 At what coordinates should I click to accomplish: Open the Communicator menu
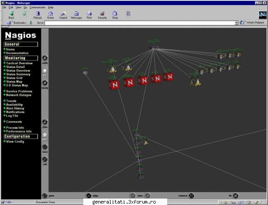38,7
